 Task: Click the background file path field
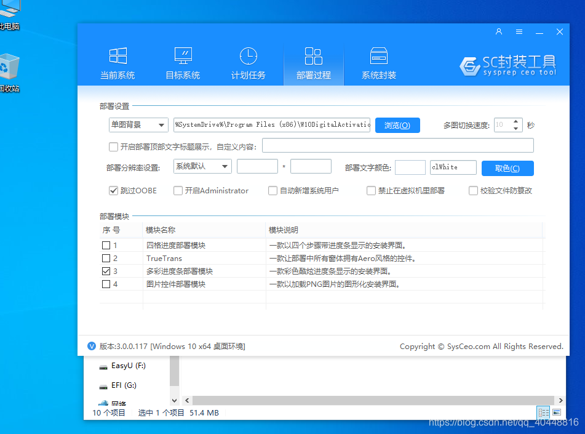coord(272,125)
